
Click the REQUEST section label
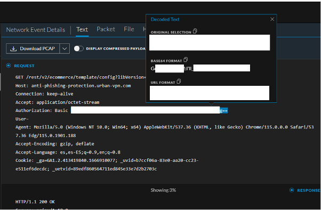24,66
